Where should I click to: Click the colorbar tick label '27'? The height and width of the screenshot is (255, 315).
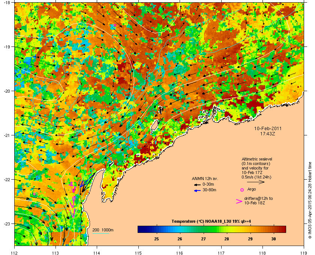(204, 239)
